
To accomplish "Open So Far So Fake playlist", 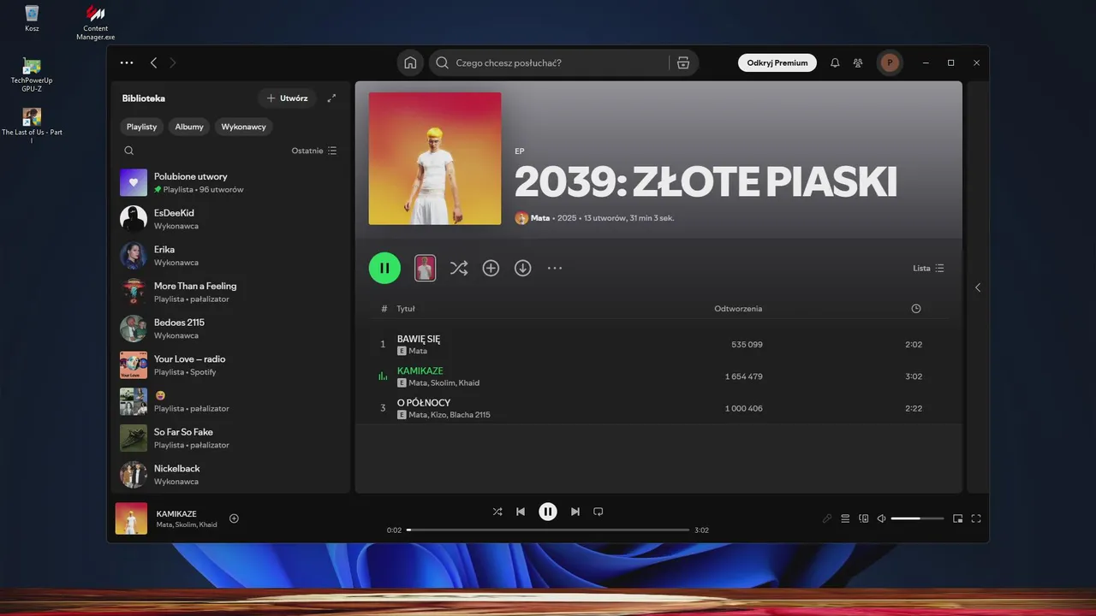I will [231, 438].
